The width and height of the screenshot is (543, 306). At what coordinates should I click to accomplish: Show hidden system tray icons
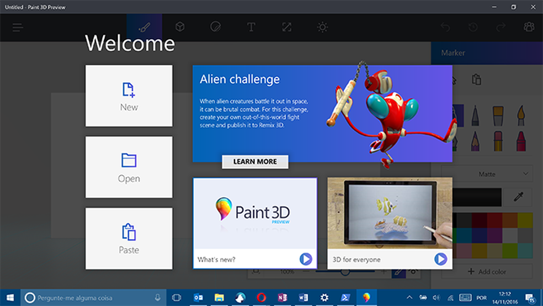pos(409,297)
